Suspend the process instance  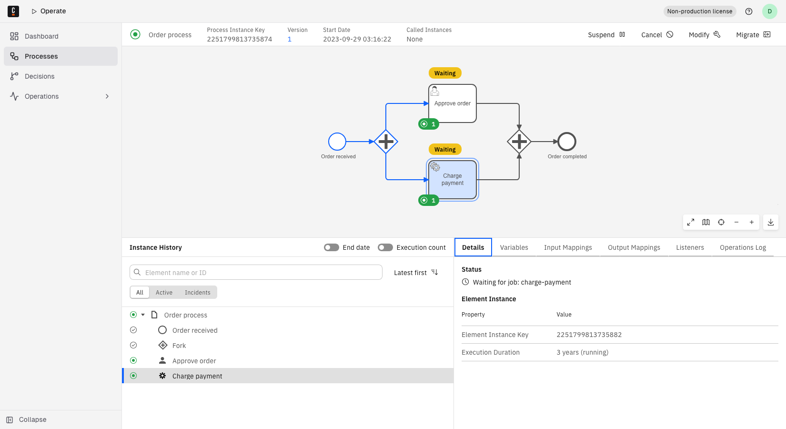(x=606, y=35)
